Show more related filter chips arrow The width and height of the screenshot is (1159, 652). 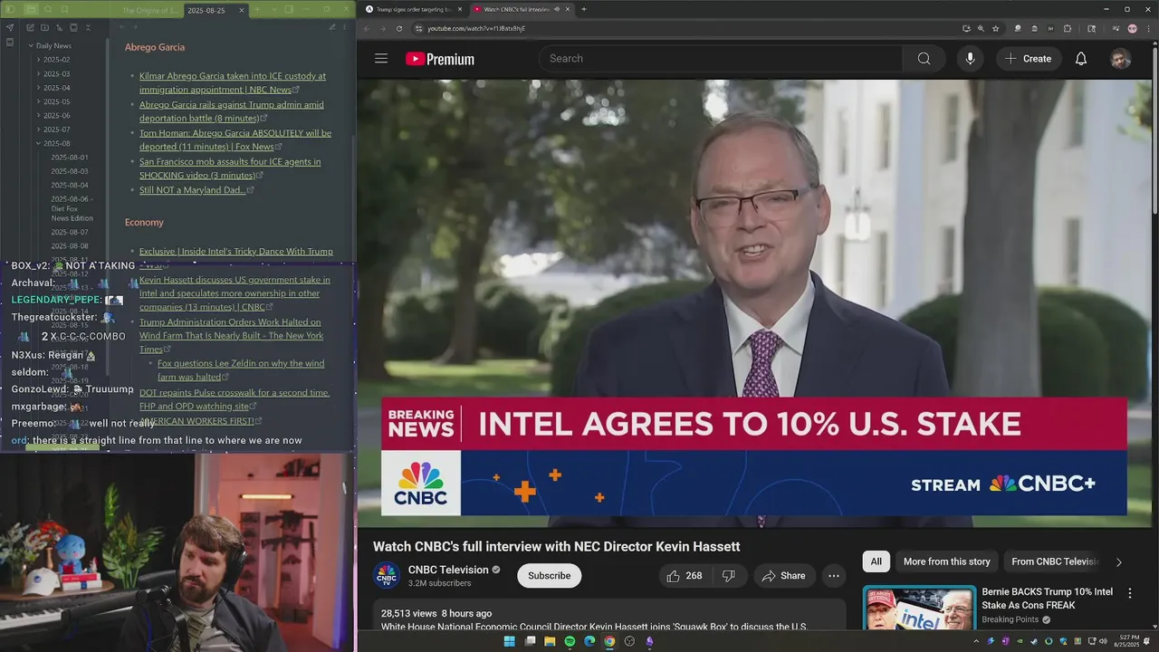point(1118,562)
